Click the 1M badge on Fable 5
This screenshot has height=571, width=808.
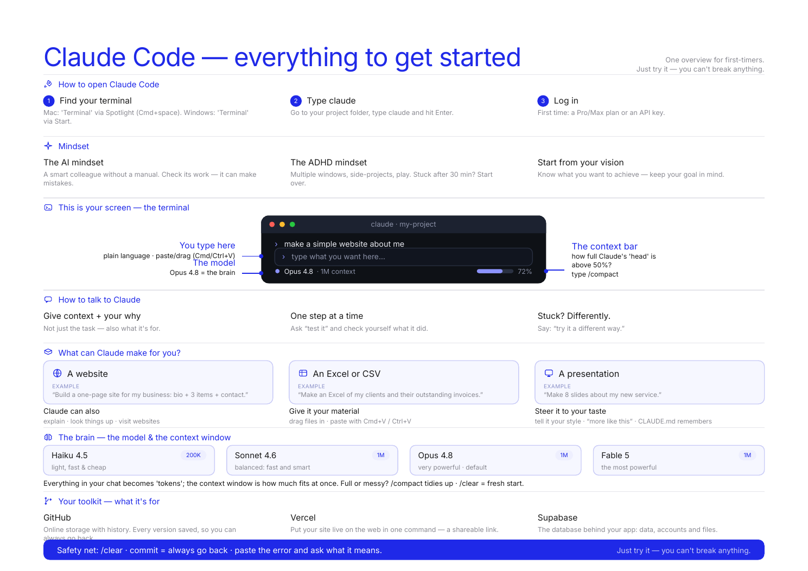point(748,455)
